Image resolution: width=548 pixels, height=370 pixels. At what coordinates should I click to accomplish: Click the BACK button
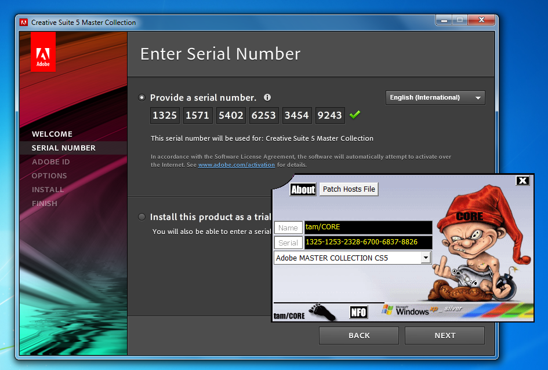click(x=359, y=335)
